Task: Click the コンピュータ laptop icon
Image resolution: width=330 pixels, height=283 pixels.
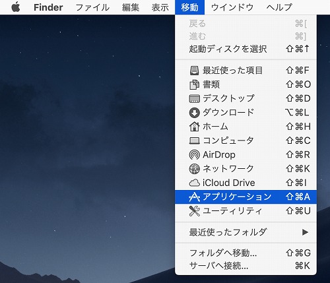Action: point(194,141)
